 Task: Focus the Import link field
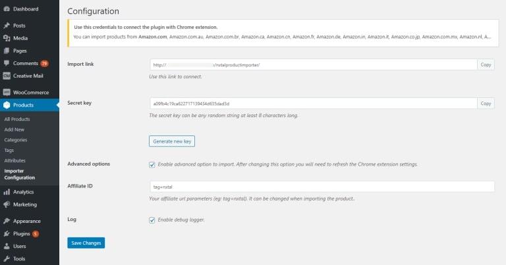[x=314, y=64]
